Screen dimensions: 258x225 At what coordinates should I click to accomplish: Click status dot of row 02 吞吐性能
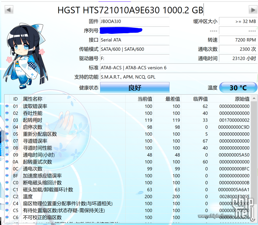[7, 113]
